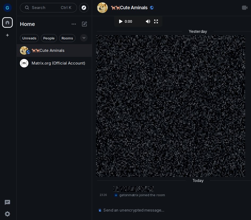Open the Home space icon in sidebar
The image size is (251, 220).
tap(7, 22)
